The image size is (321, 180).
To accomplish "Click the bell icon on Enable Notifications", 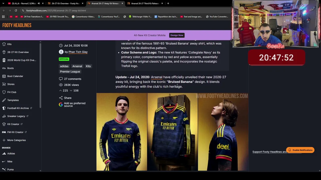I will (x=290, y=150).
